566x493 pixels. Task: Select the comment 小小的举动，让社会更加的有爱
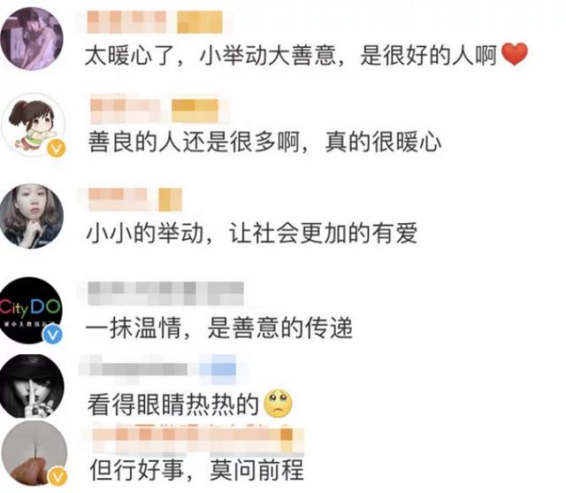point(251,233)
